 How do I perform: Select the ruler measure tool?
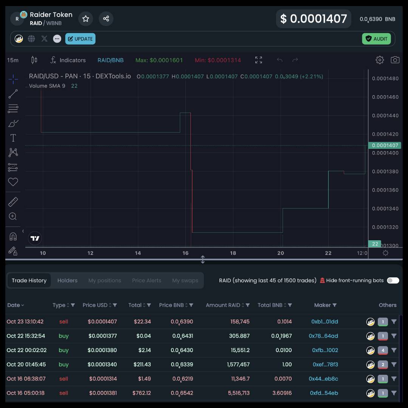tap(13, 202)
